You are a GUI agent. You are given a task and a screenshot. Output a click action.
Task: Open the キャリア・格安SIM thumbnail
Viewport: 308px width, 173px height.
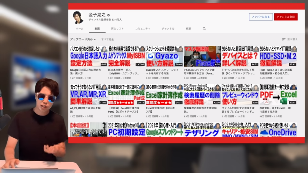pyautogui.click(x=240, y=130)
